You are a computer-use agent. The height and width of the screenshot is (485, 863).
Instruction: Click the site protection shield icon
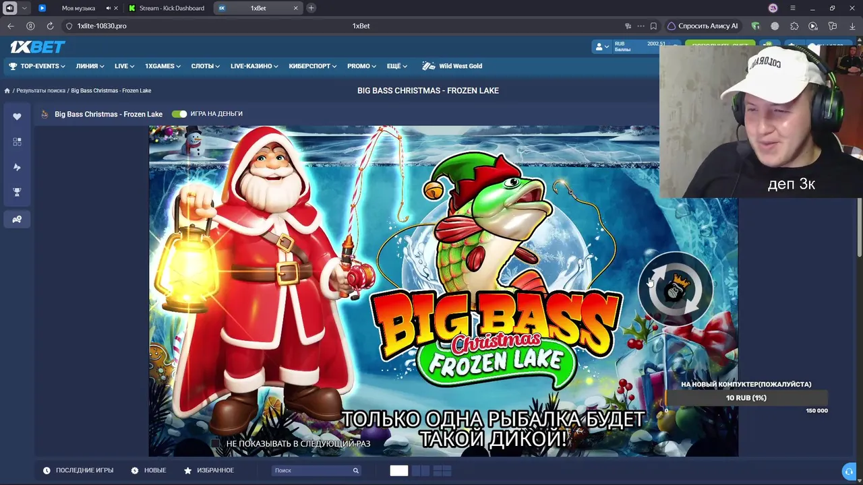[x=69, y=26]
